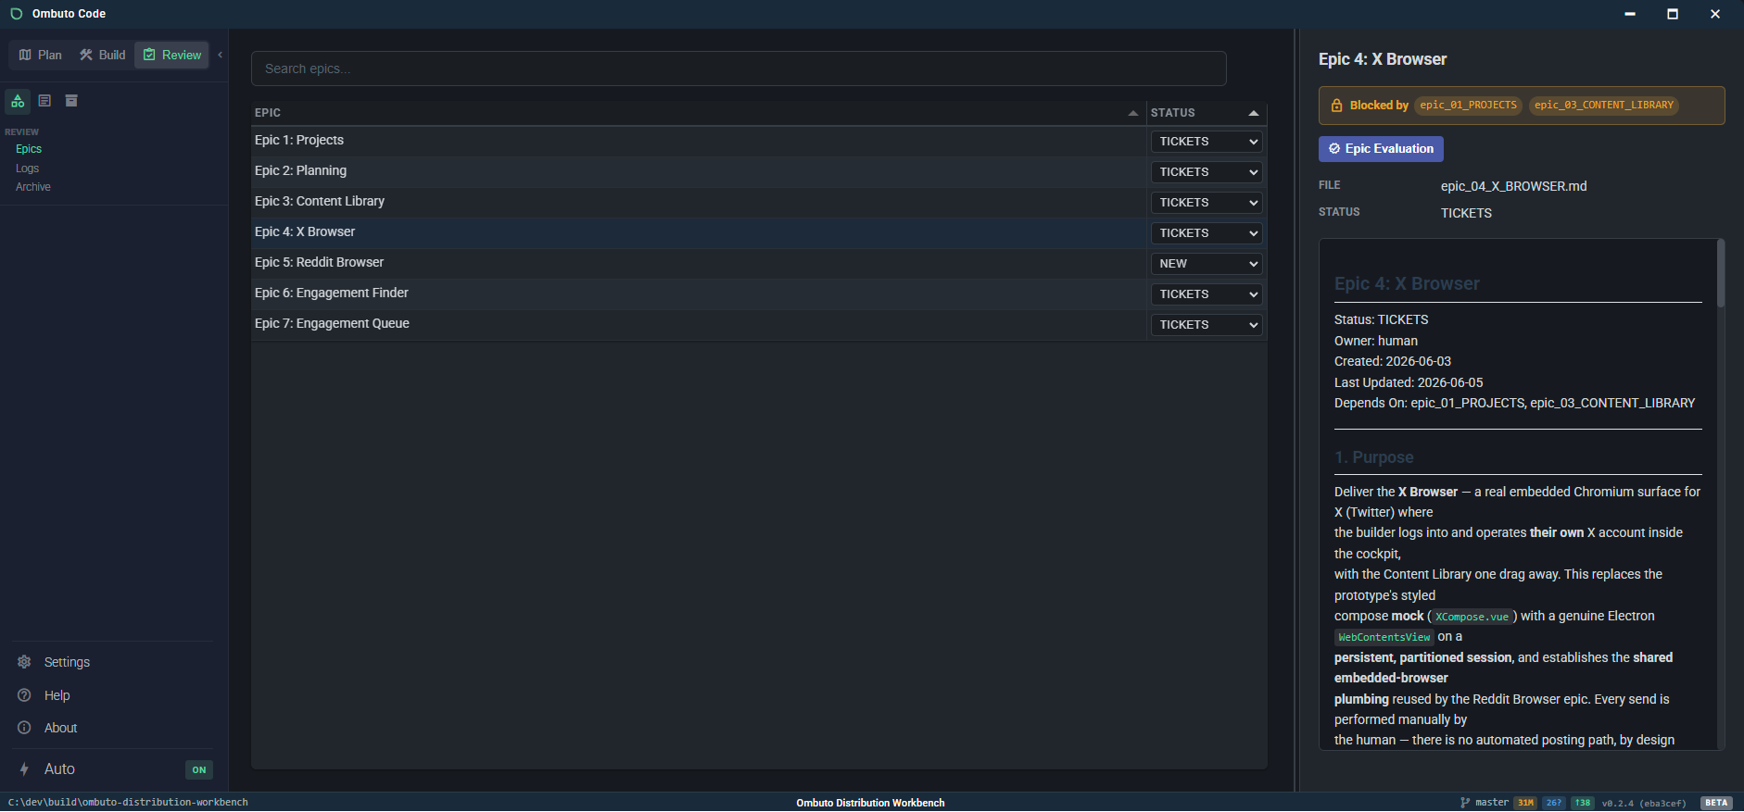The image size is (1744, 812).
Task: Open Archive in the Review sidebar
Action: pos(33,187)
